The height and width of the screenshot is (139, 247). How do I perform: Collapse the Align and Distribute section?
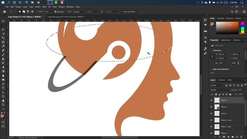[x=211, y=69]
